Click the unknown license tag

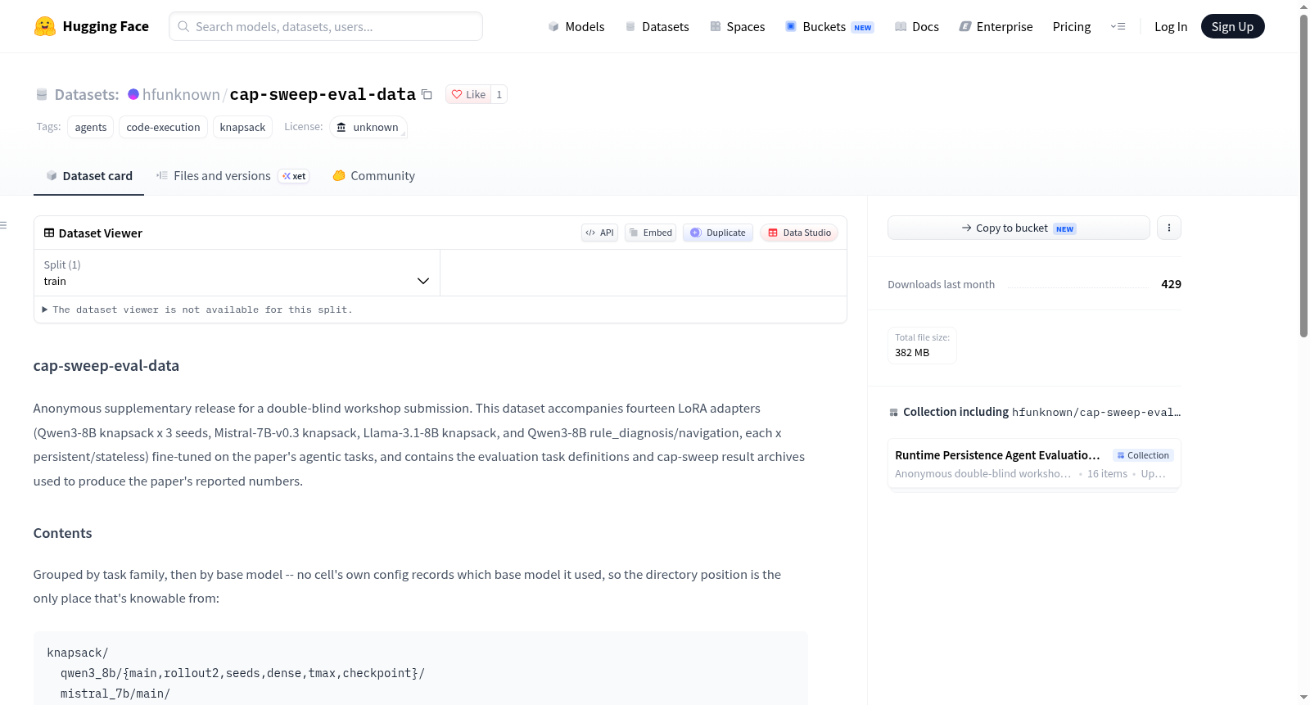click(x=368, y=127)
